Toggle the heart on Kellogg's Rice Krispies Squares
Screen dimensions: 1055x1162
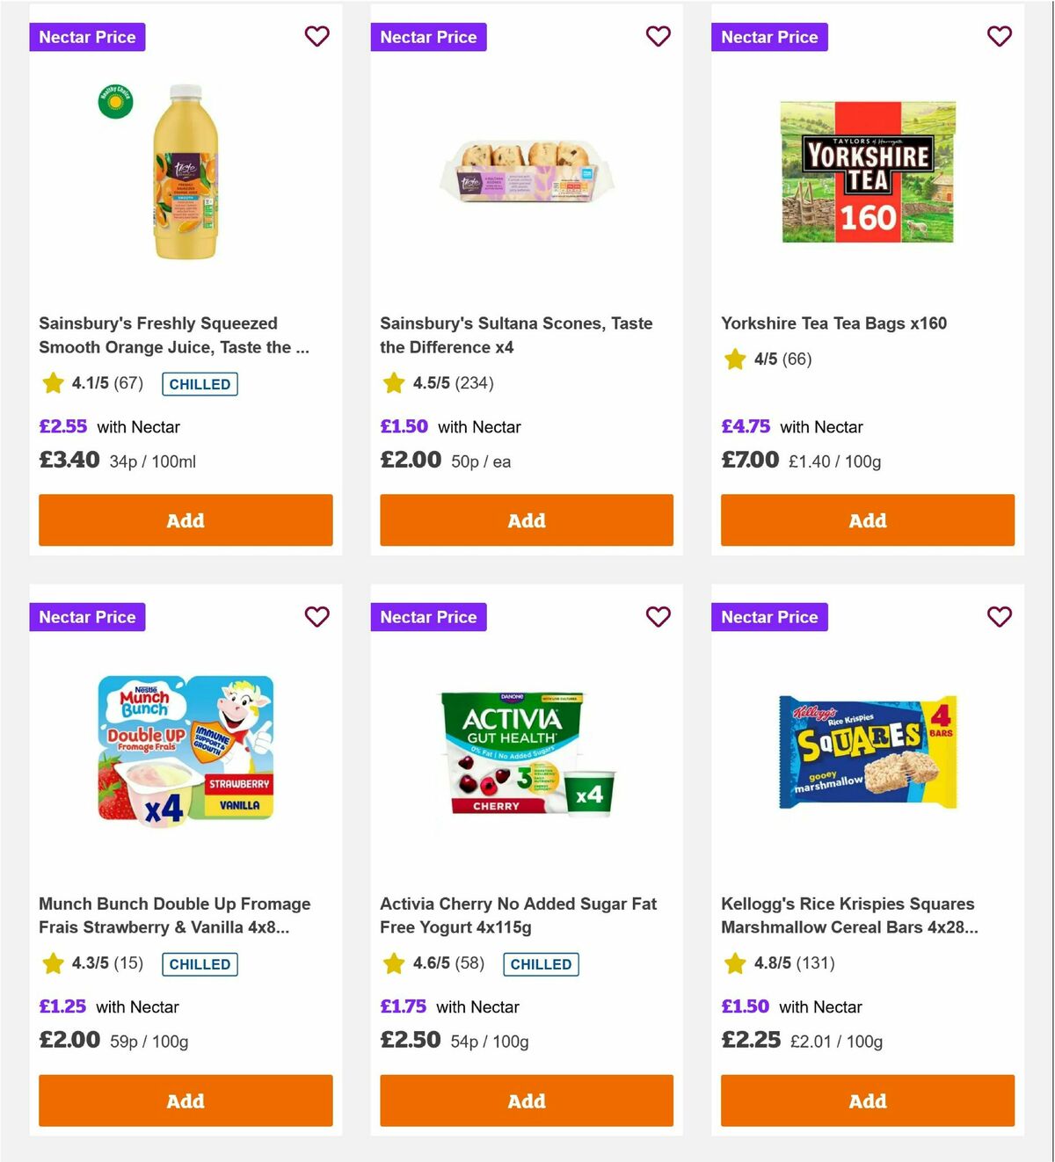pyautogui.click(x=999, y=617)
